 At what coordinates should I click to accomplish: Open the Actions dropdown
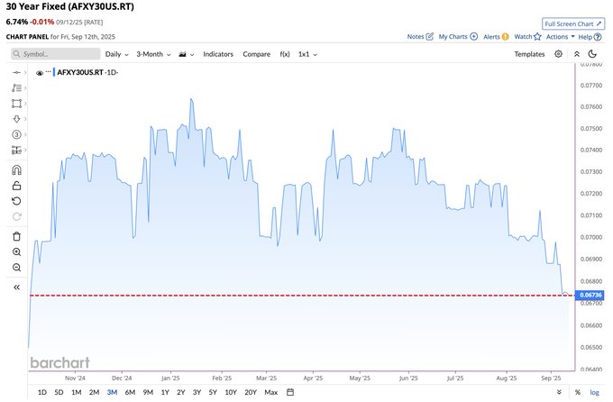click(560, 36)
